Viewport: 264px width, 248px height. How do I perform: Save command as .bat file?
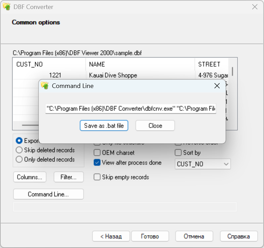point(104,126)
